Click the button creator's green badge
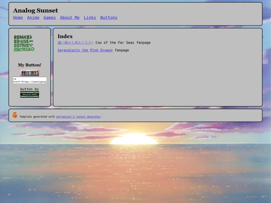Viewport: 271px width, 203px height. click(30, 94)
